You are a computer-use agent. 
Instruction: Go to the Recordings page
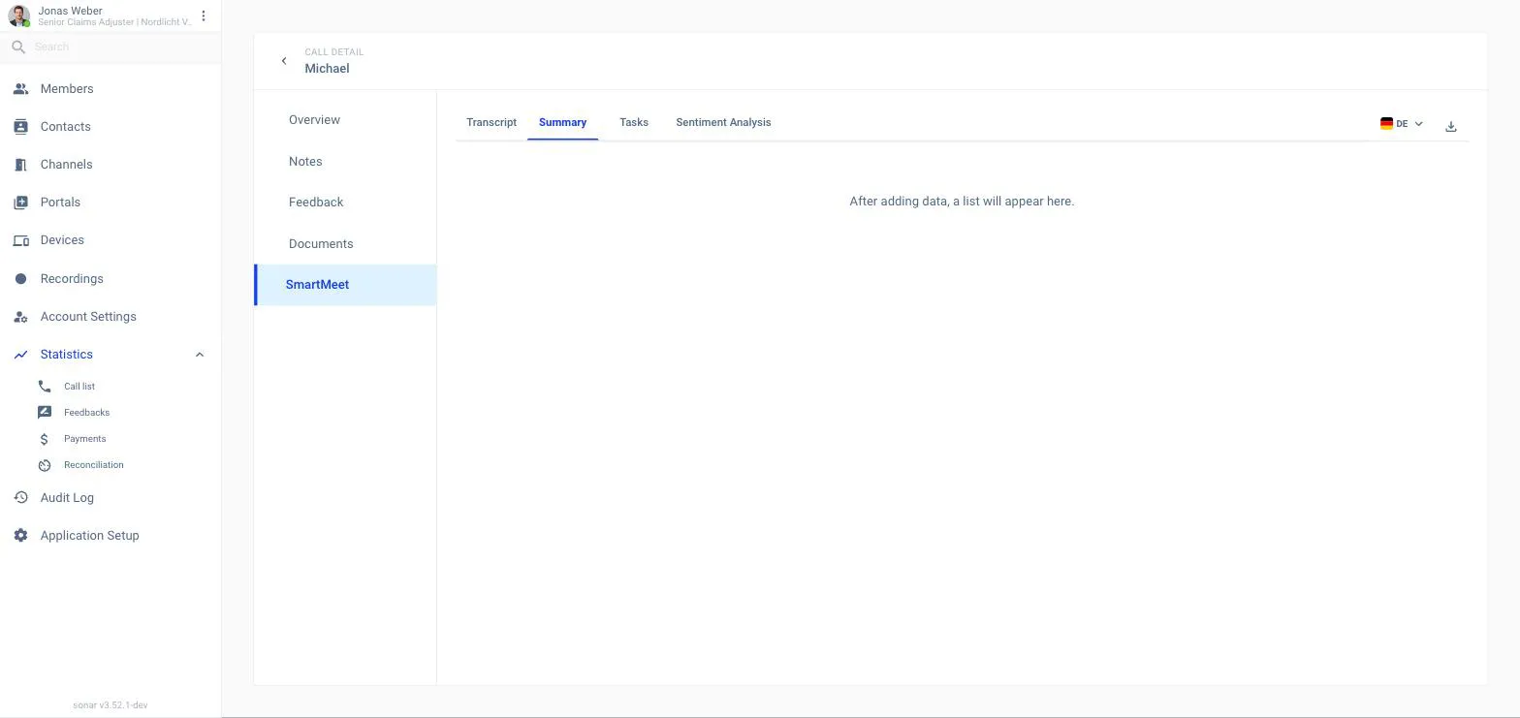[72, 279]
